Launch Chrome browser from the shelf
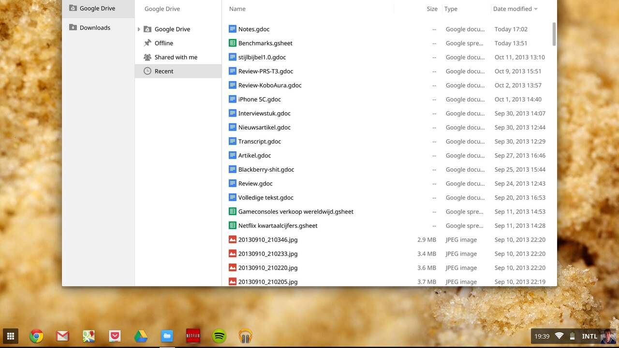 point(37,336)
